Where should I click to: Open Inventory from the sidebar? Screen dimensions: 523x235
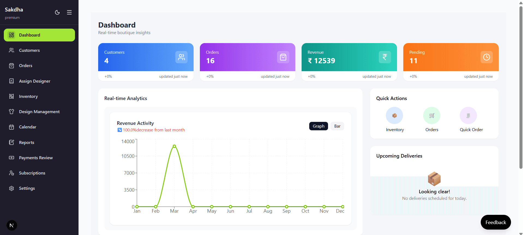tap(39, 96)
